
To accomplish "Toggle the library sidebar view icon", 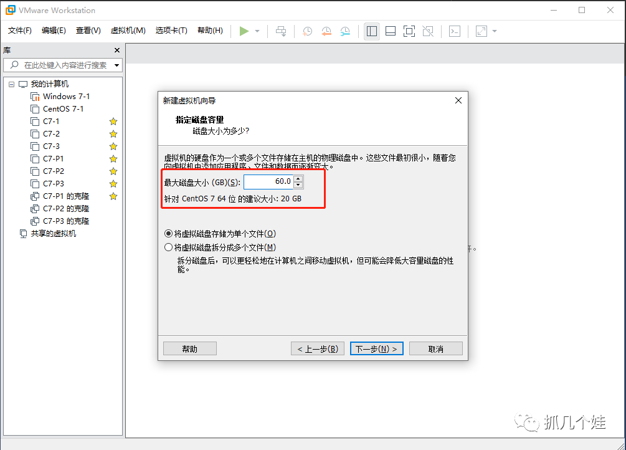I will tap(372, 31).
